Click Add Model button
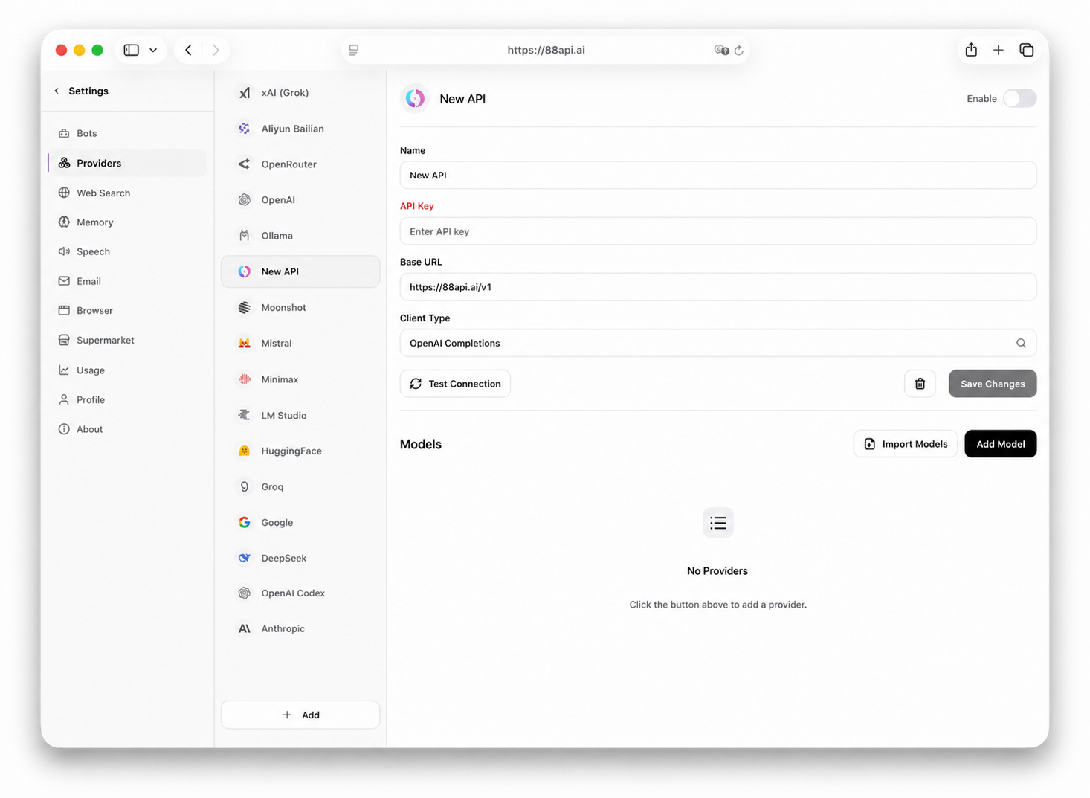The image size is (1090, 798). (1000, 444)
